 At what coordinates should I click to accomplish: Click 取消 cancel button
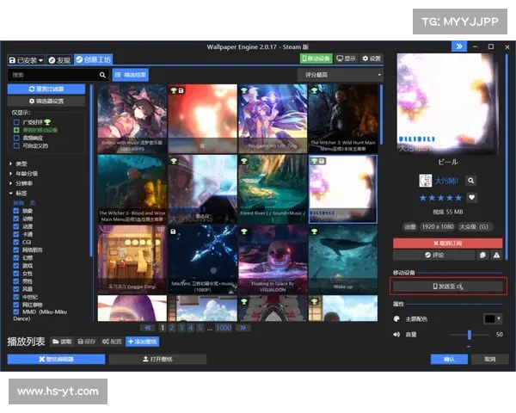point(489,359)
